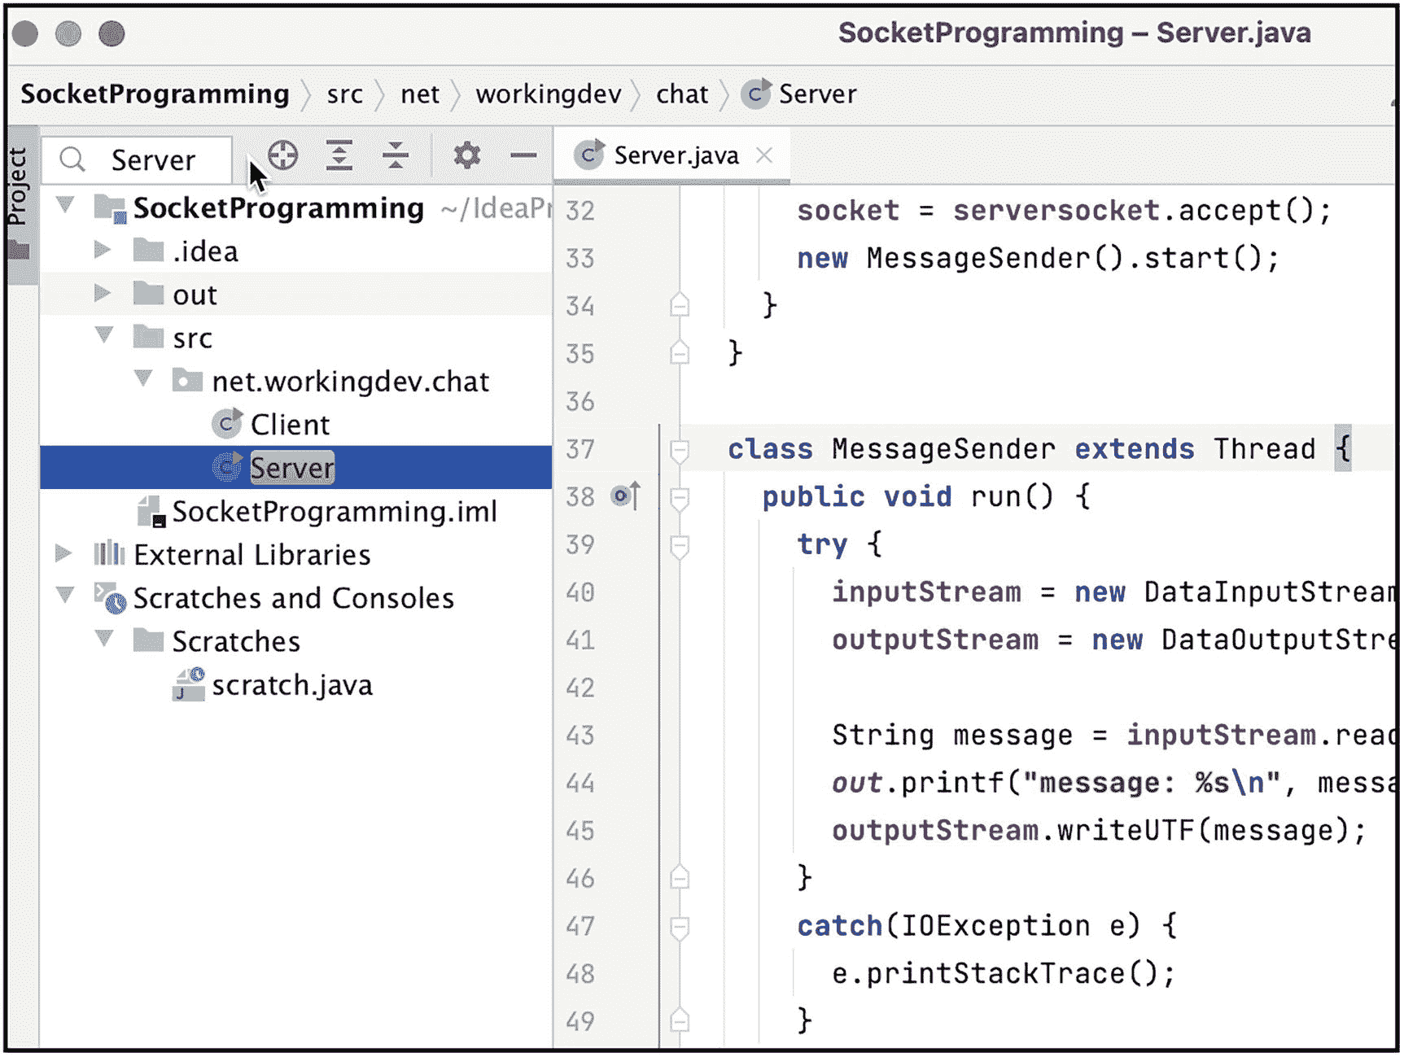Screen dimensions: 1404x1057
Task: Expand the .idea folder
Action: (103, 249)
